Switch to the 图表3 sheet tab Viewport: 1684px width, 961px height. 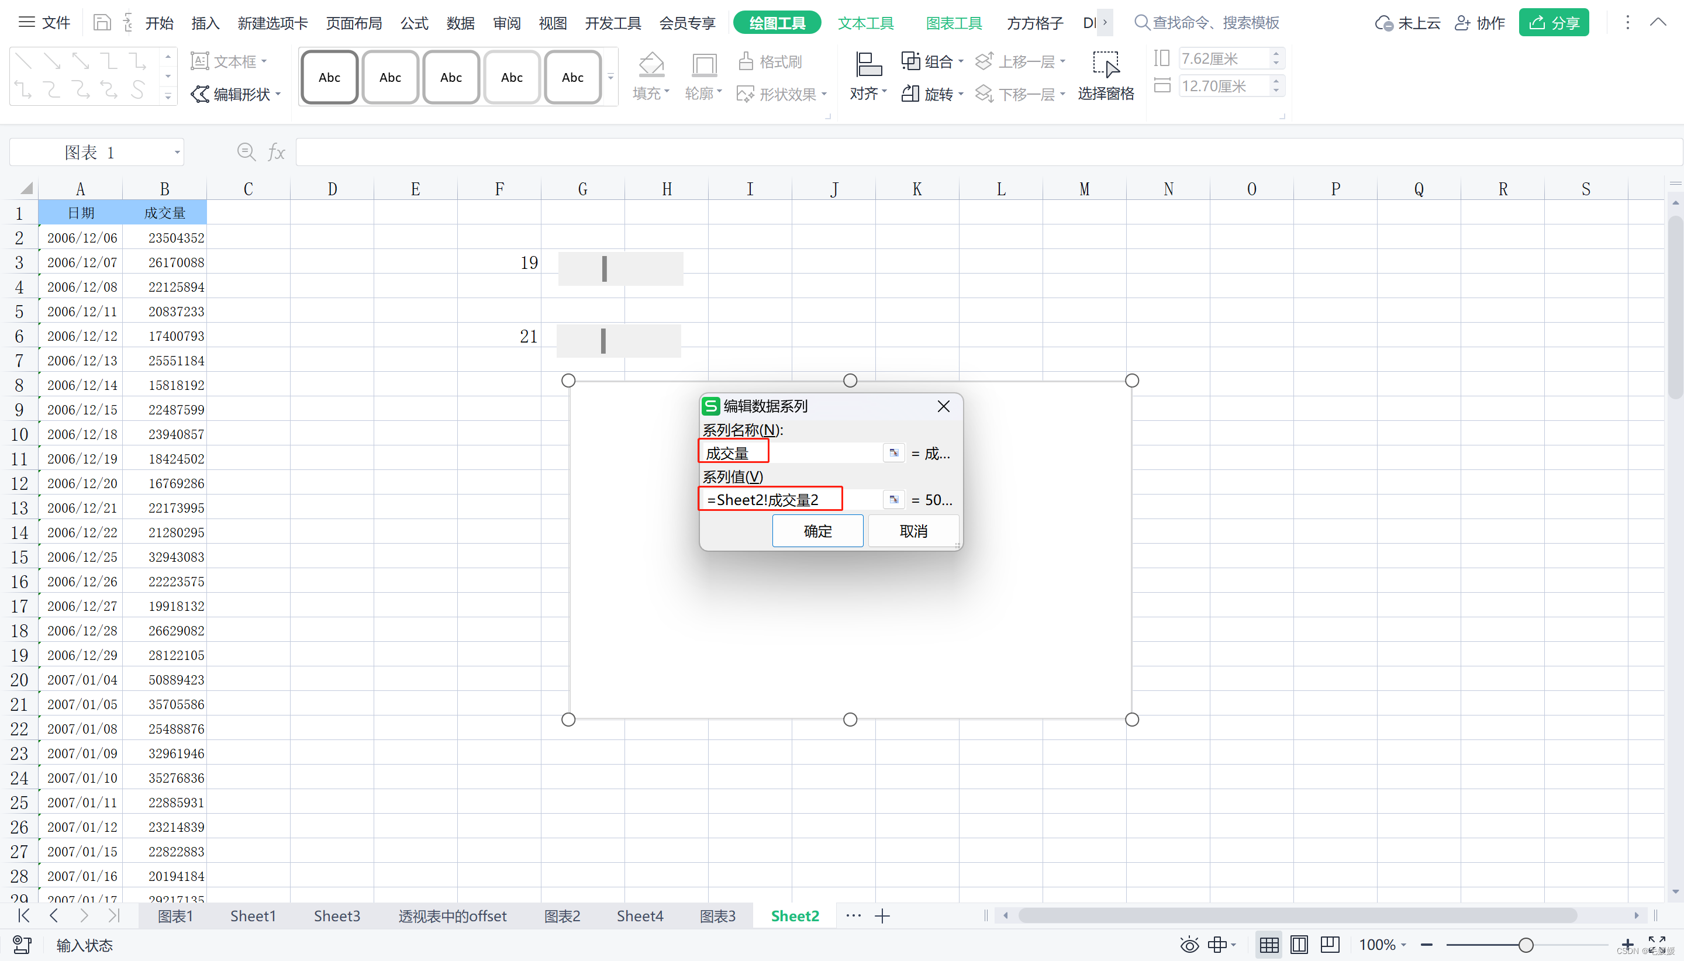tap(717, 915)
